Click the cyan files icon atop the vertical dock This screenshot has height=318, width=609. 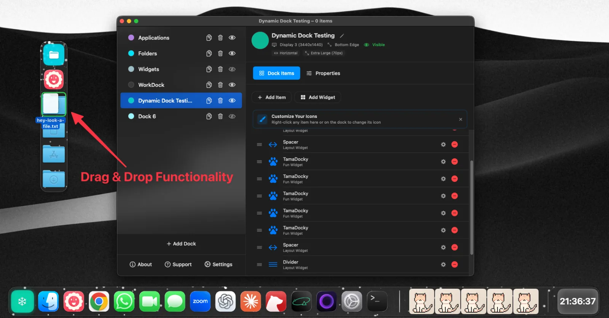tap(54, 55)
